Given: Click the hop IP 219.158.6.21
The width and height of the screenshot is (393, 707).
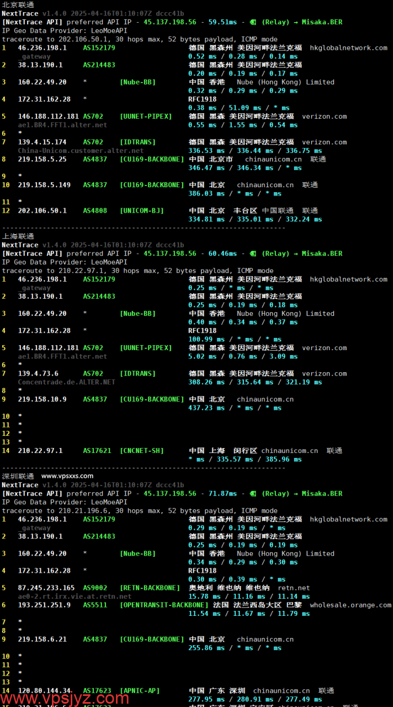Looking at the screenshot, I should click(42, 639).
